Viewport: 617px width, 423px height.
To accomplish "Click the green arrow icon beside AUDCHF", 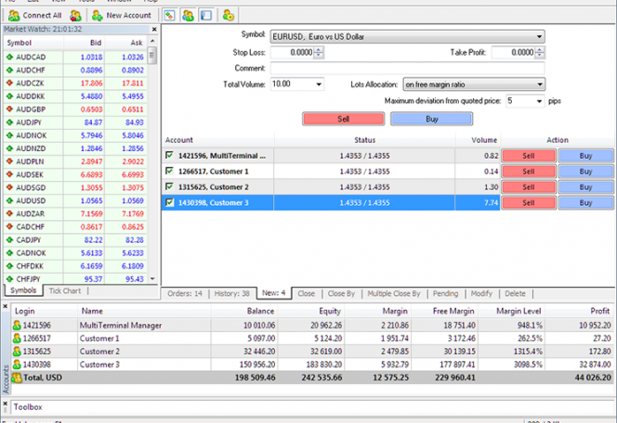I will coord(9,70).
